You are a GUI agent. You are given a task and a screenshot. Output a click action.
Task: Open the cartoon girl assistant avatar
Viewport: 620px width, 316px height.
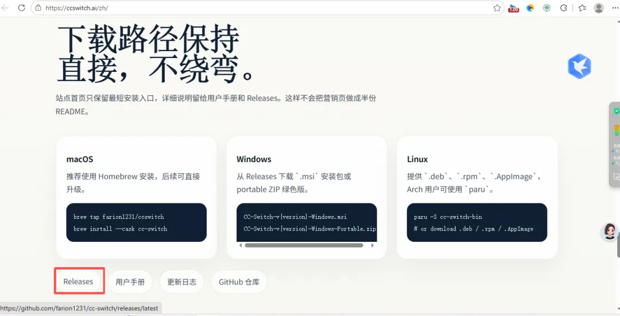point(609,232)
